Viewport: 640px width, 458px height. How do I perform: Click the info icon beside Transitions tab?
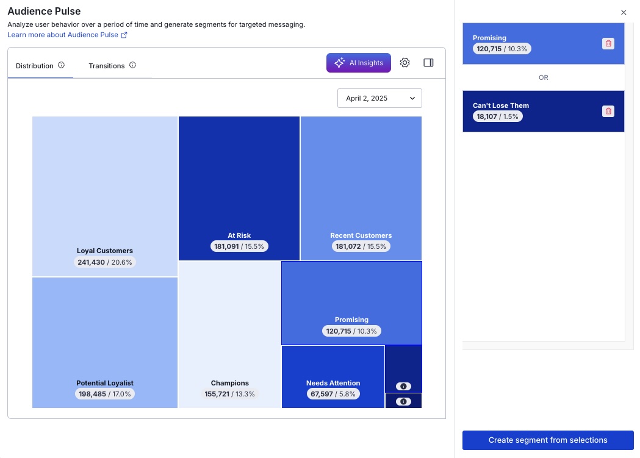point(132,65)
